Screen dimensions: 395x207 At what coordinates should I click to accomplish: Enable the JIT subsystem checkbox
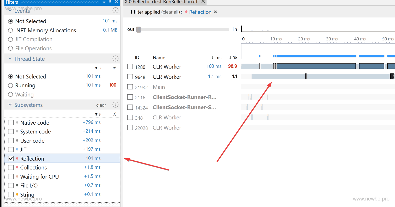(11, 150)
